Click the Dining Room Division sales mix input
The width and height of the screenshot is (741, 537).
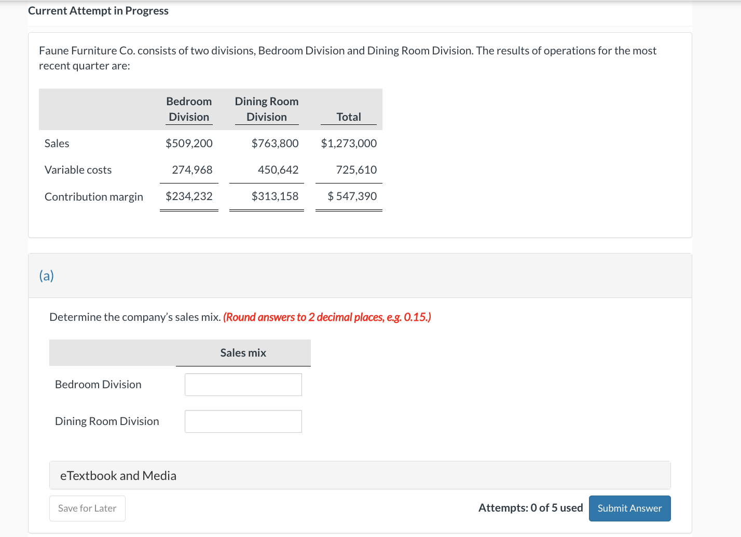(243, 421)
